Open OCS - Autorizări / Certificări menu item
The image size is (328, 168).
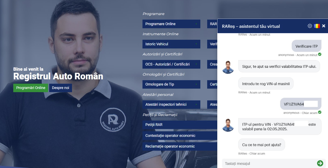[x=171, y=64]
